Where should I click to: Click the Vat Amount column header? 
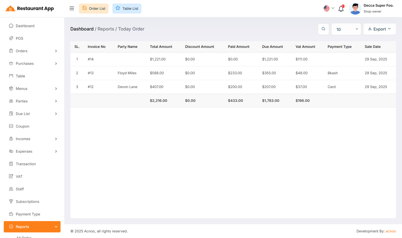pyautogui.click(x=305, y=47)
